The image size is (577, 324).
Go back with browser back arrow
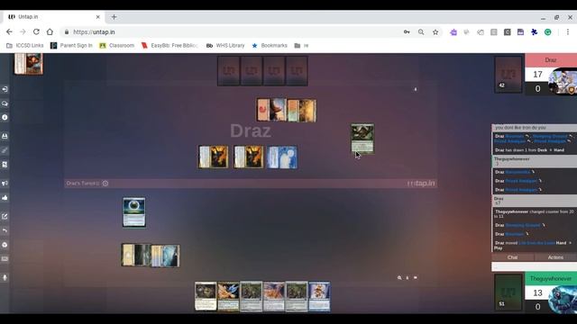click(x=9, y=32)
